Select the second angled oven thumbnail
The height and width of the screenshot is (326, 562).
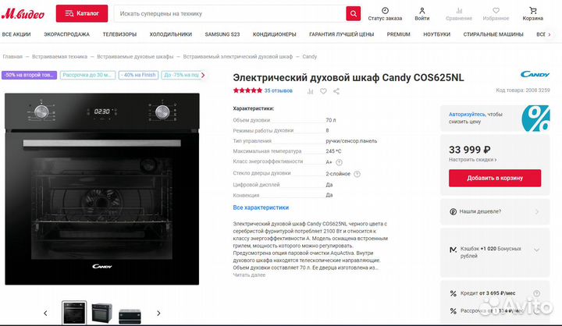(102, 313)
